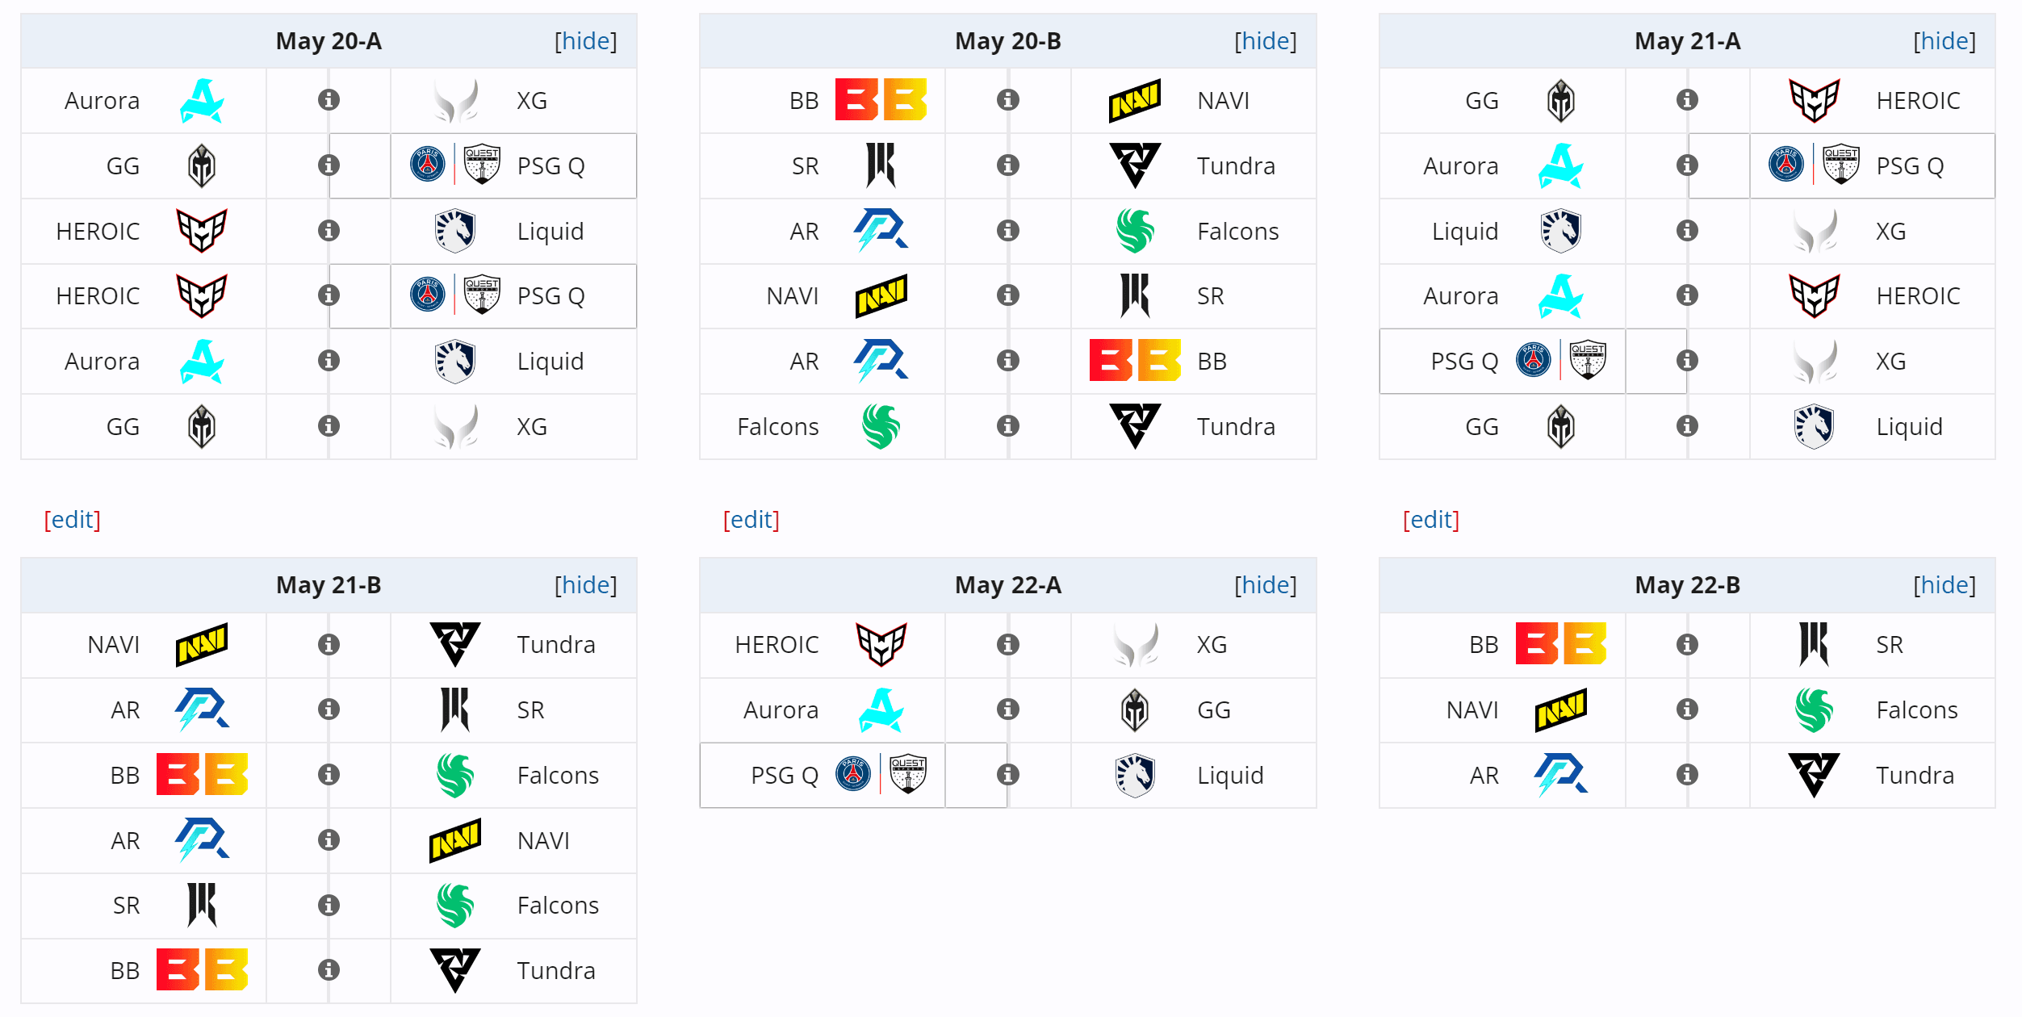Screen dimensions: 2022x1017
Task: Collapse the May 20-B schedule
Action: tap(1266, 41)
